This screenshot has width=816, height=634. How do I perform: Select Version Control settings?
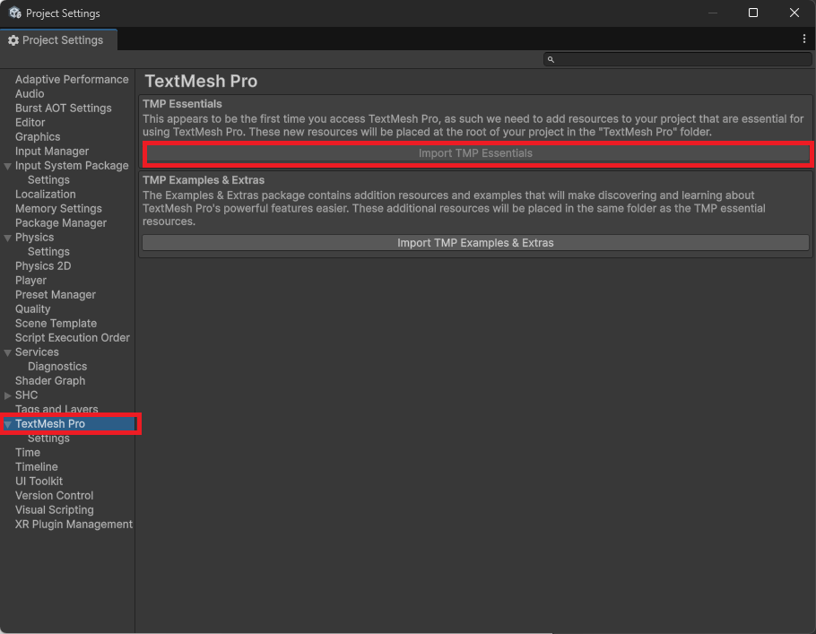54,496
